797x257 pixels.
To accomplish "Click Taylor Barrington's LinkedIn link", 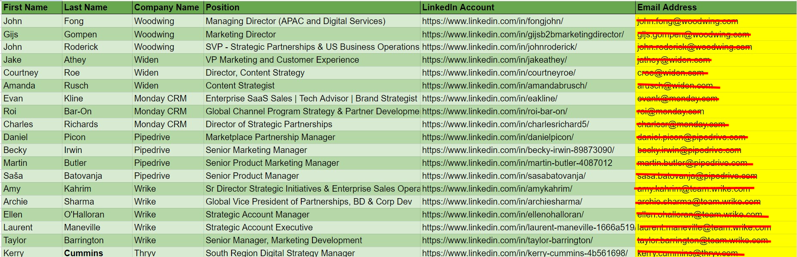I will [x=507, y=240].
